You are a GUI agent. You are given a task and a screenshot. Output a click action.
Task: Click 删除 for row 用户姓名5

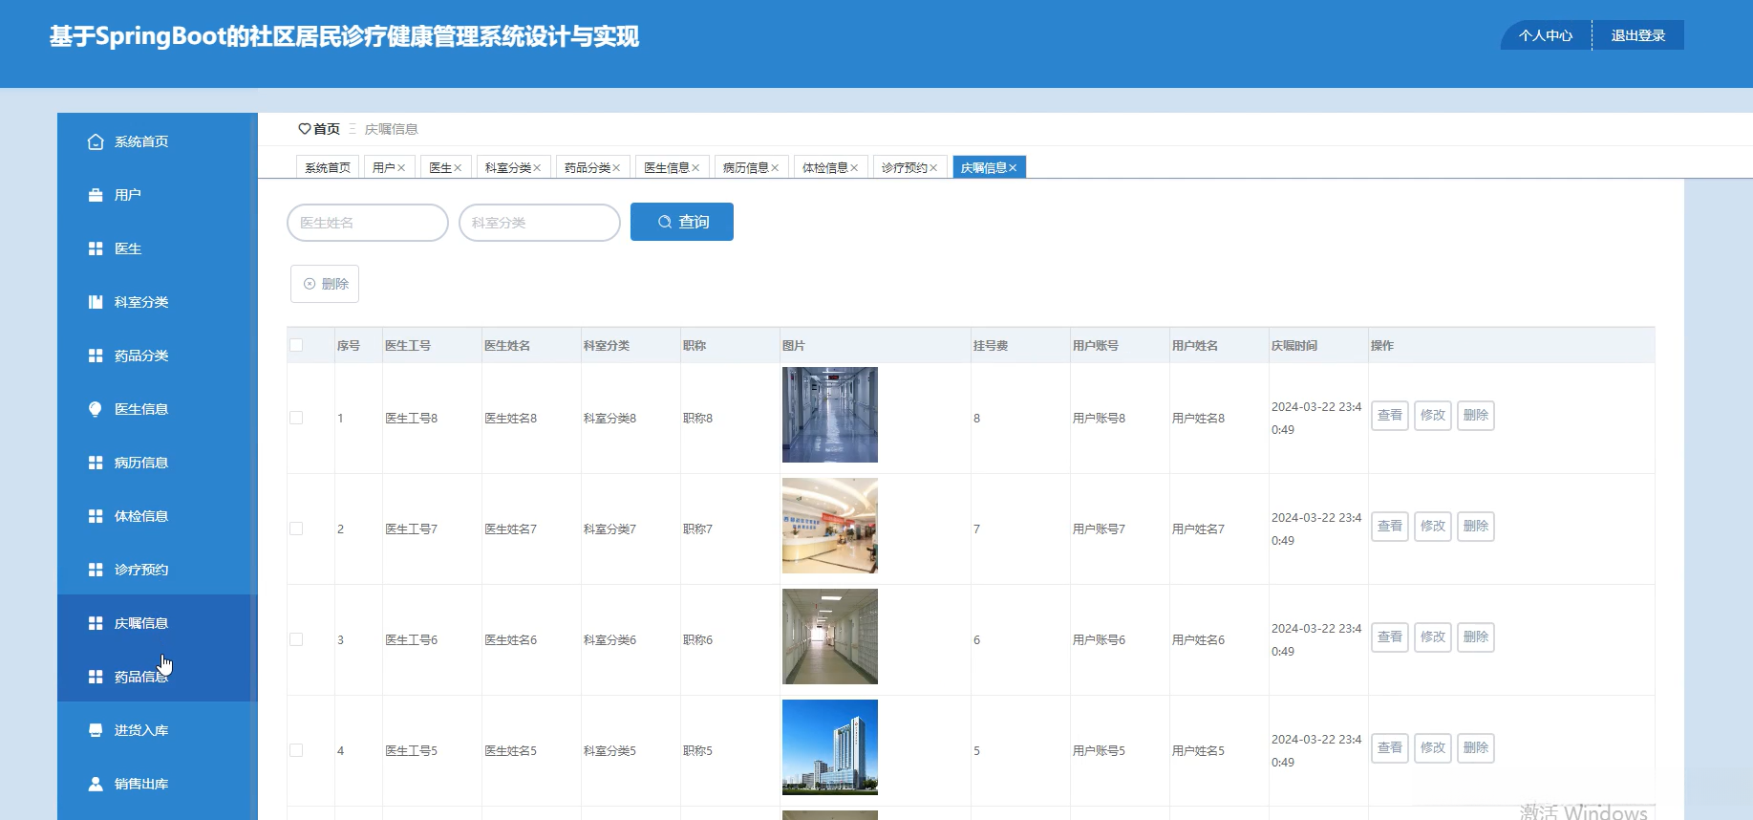click(1476, 747)
